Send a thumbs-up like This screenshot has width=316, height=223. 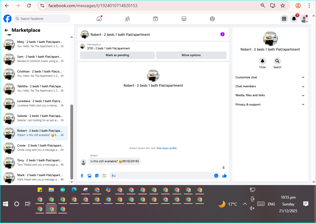pos(225,176)
